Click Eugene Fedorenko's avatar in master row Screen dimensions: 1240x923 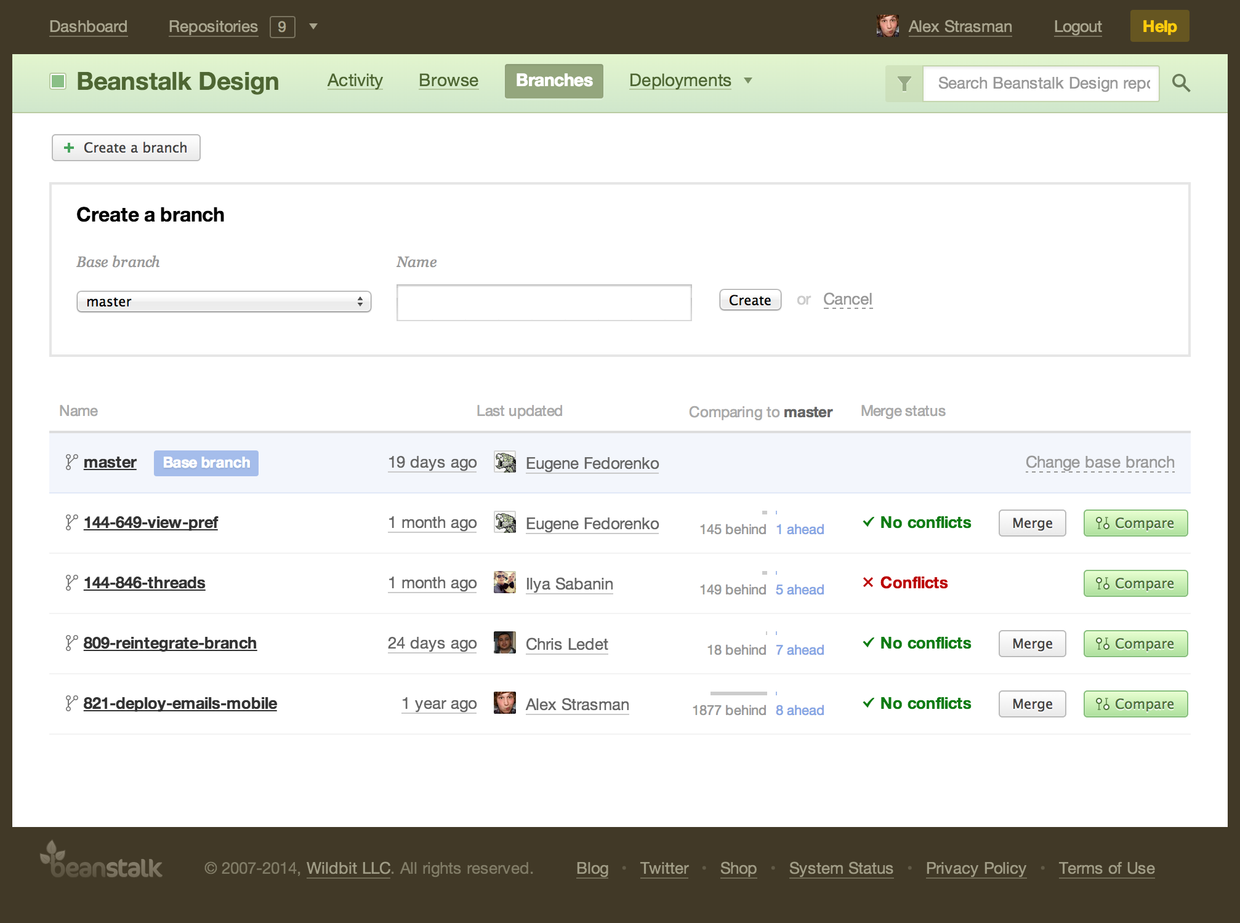(505, 462)
